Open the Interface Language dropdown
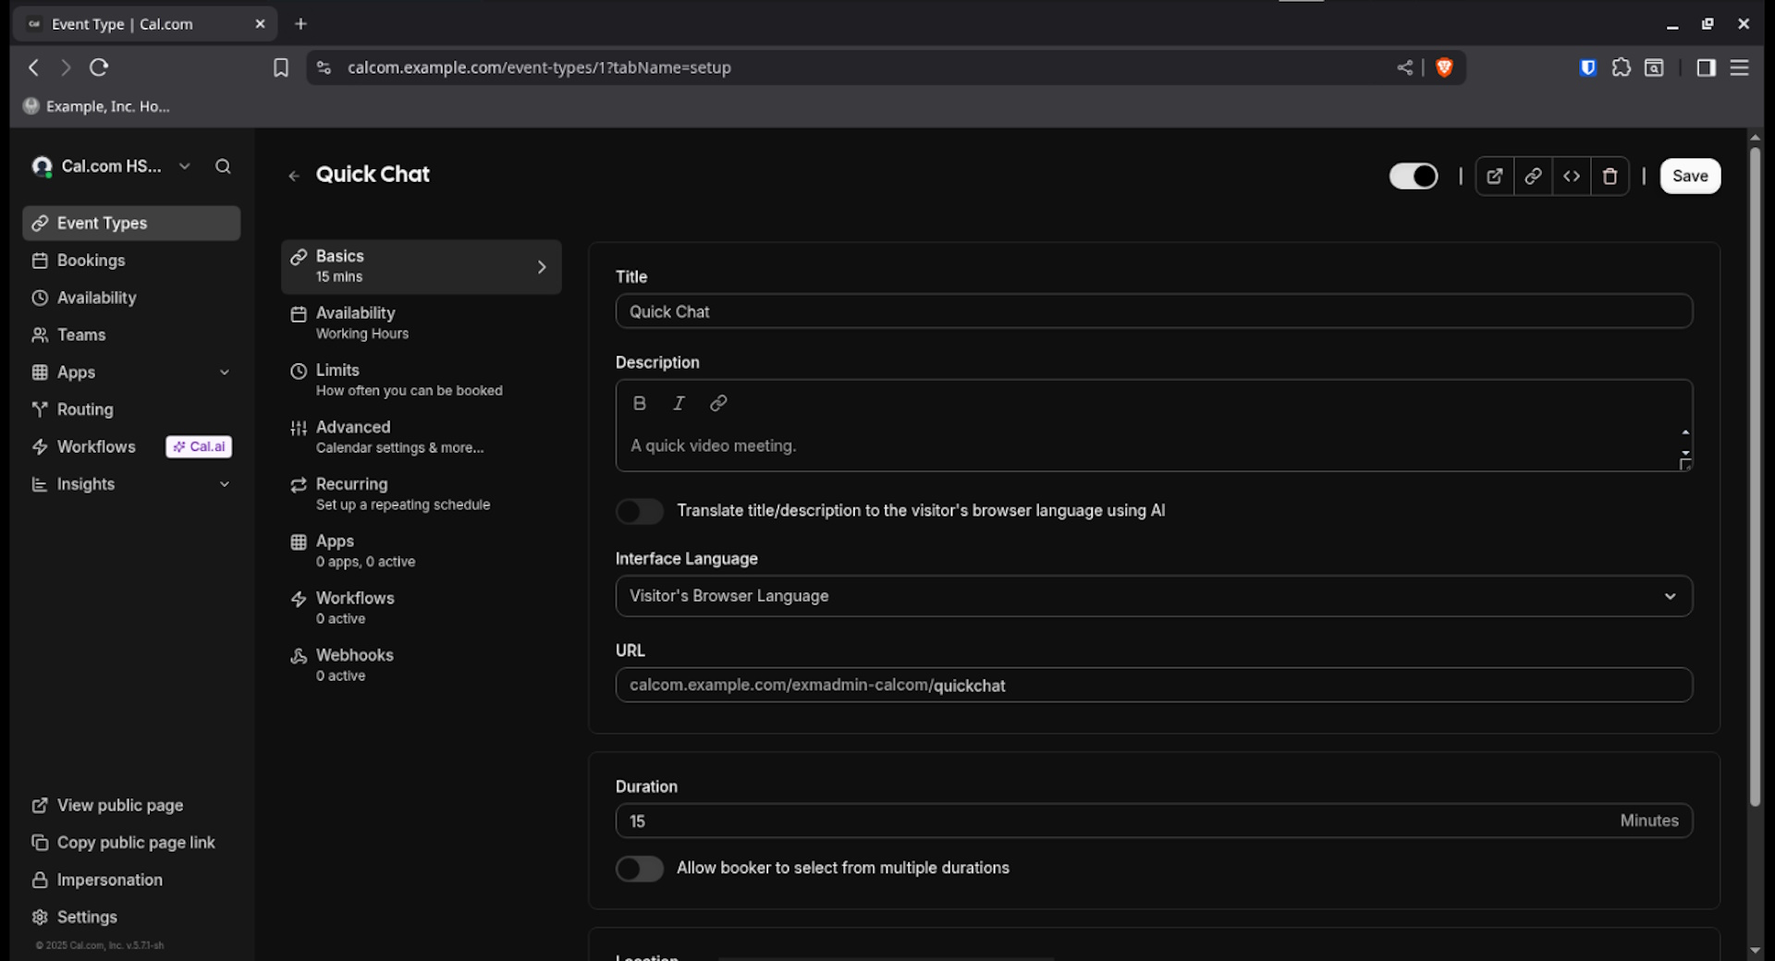 [x=1153, y=596]
